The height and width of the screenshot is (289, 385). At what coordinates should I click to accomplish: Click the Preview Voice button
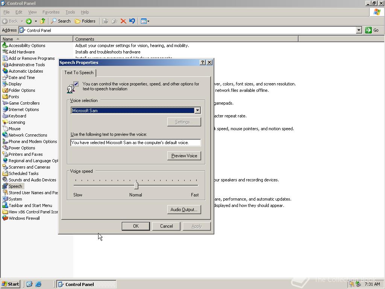tap(184, 155)
